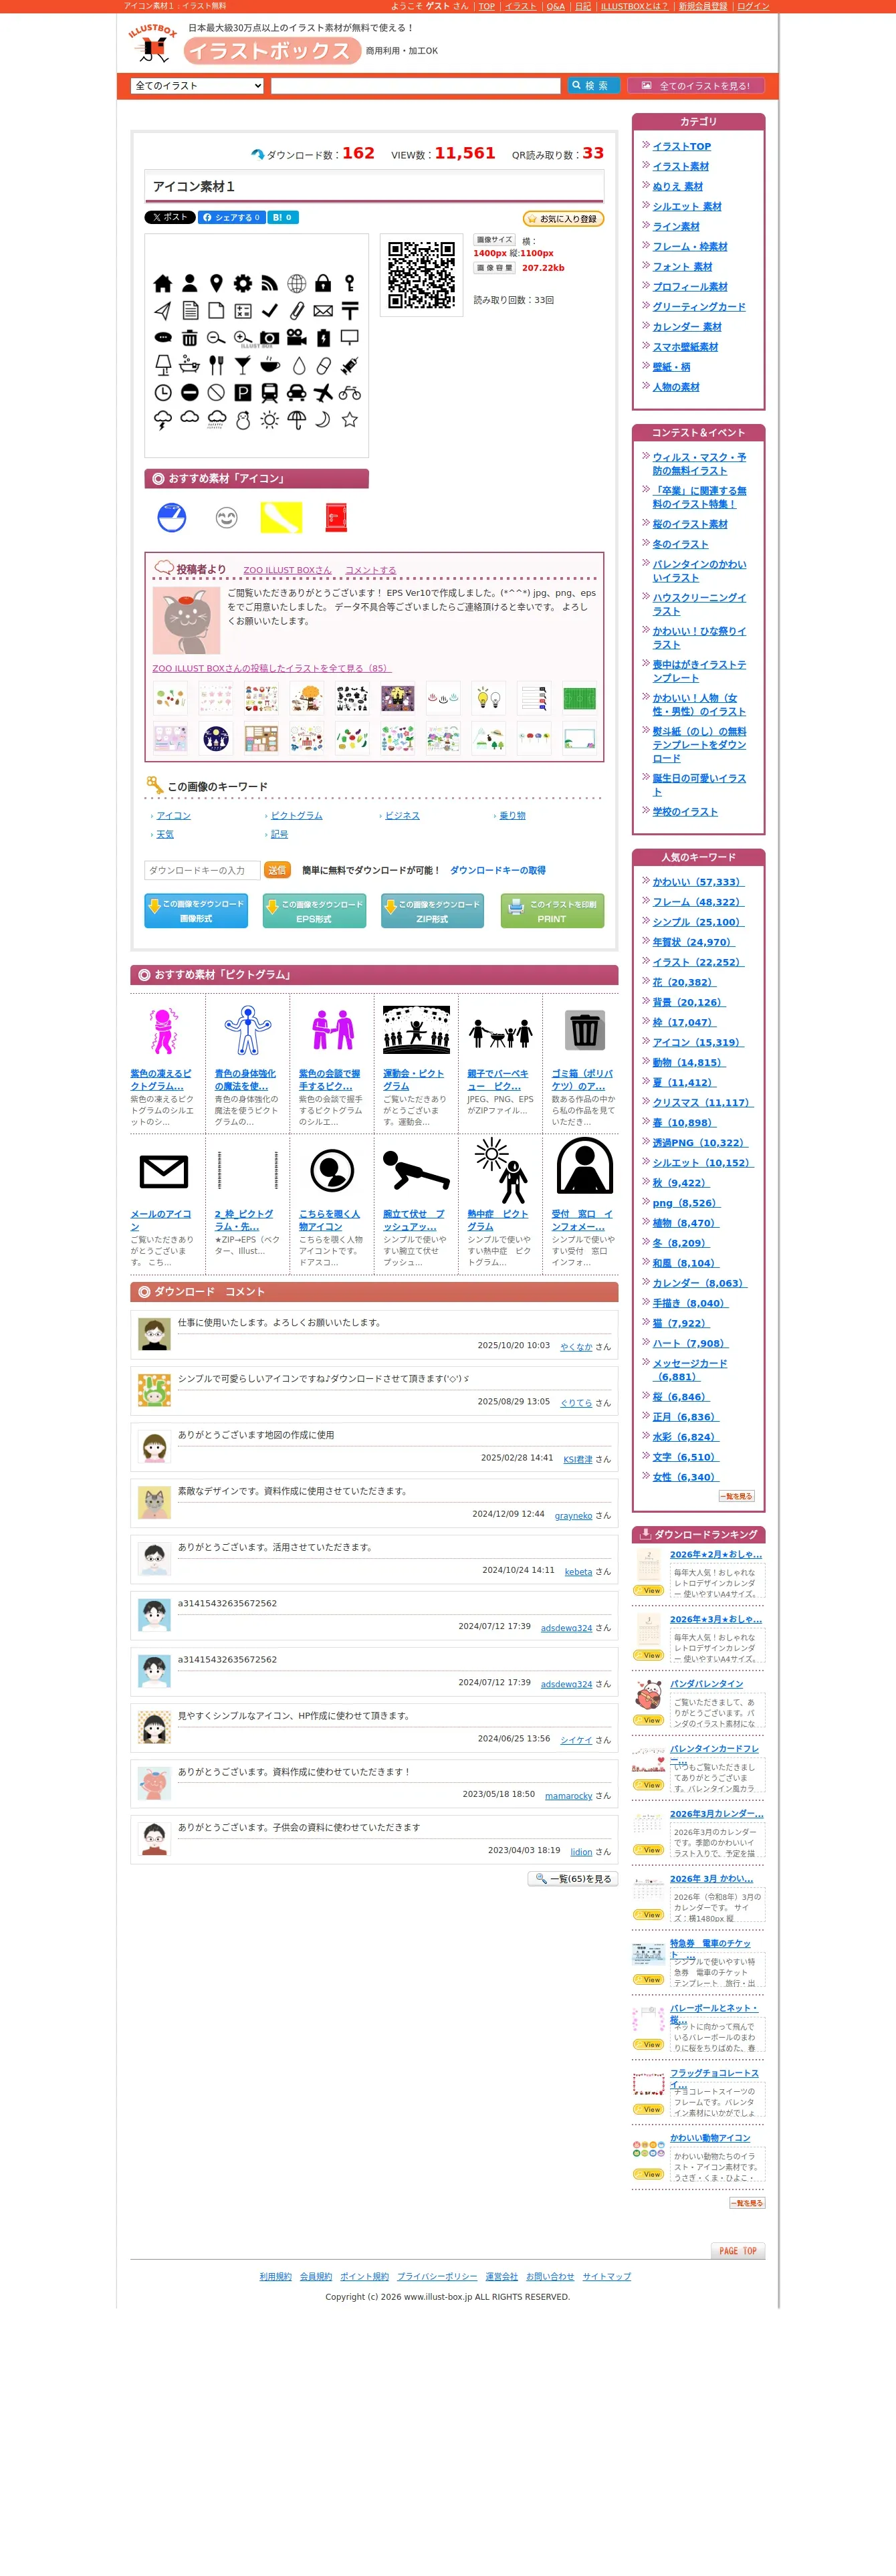Screen dimensions: 896x2576
Task: Click 全てのイラストを見る button
Action: pos(696,86)
